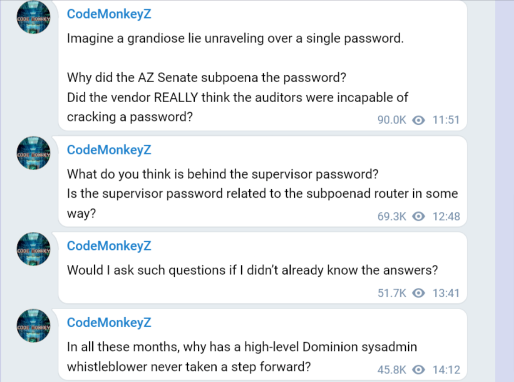Screen dimensions: 514x382
Task: Select the 'Would I ask such questions' text
Action: pyautogui.click(x=252, y=270)
